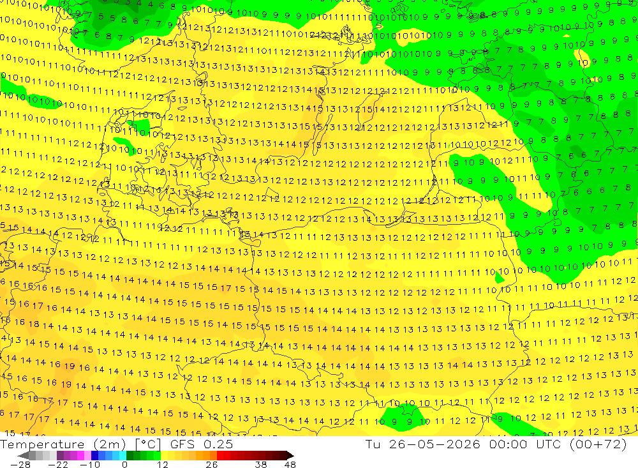This screenshot has width=638, height=468.
Task: Click the '0' legend label
Action: pos(124,465)
